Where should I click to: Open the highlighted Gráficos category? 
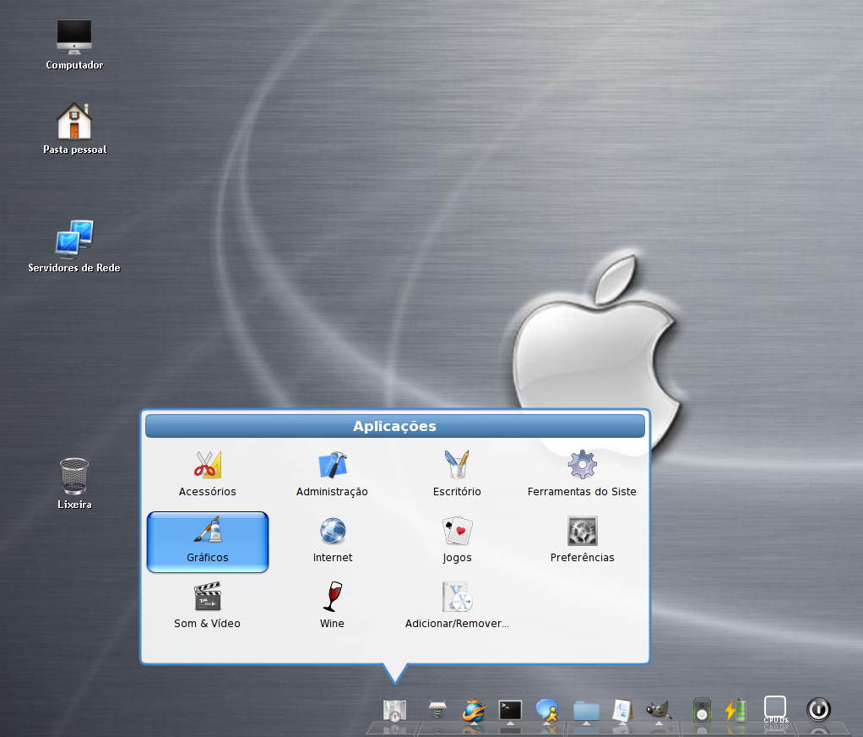point(208,543)
